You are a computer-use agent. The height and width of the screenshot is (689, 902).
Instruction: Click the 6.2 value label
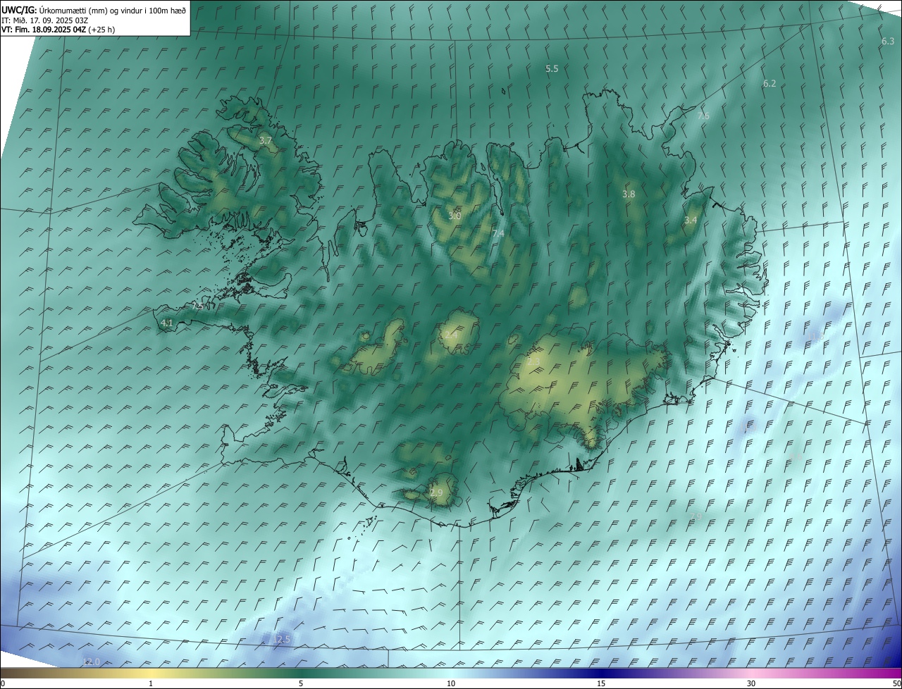tap(770, 84)
